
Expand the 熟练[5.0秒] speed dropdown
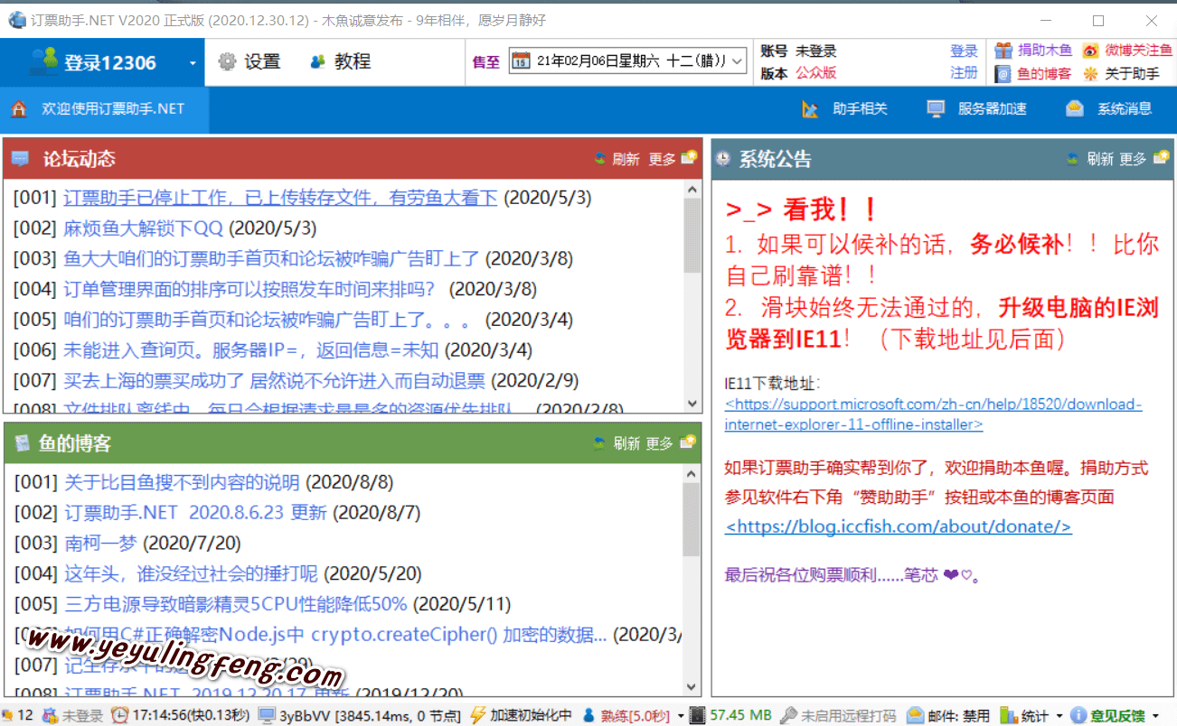click(x=680, y=716)
